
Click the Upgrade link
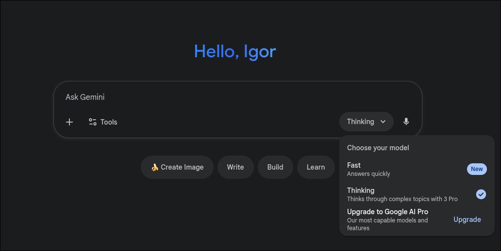coord(467,220)
